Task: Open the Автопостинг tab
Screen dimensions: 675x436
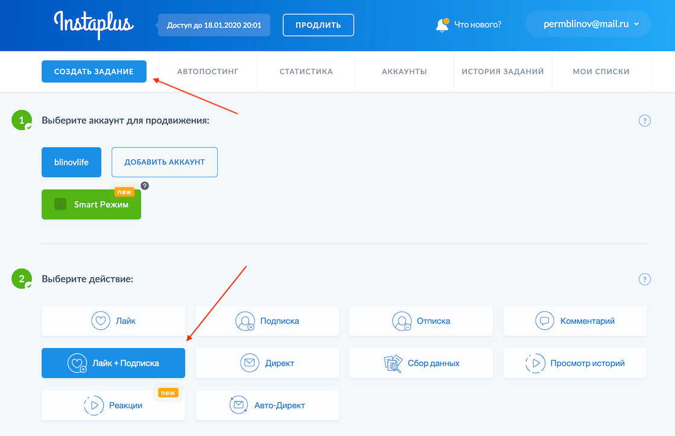Action: [208, 71]
